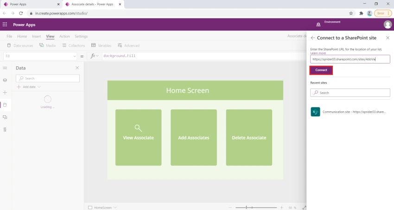The width and height of the screenshot is (394, 210).
Task: Click the Data sources toolbar item
Action: click(x=20, y=45)
